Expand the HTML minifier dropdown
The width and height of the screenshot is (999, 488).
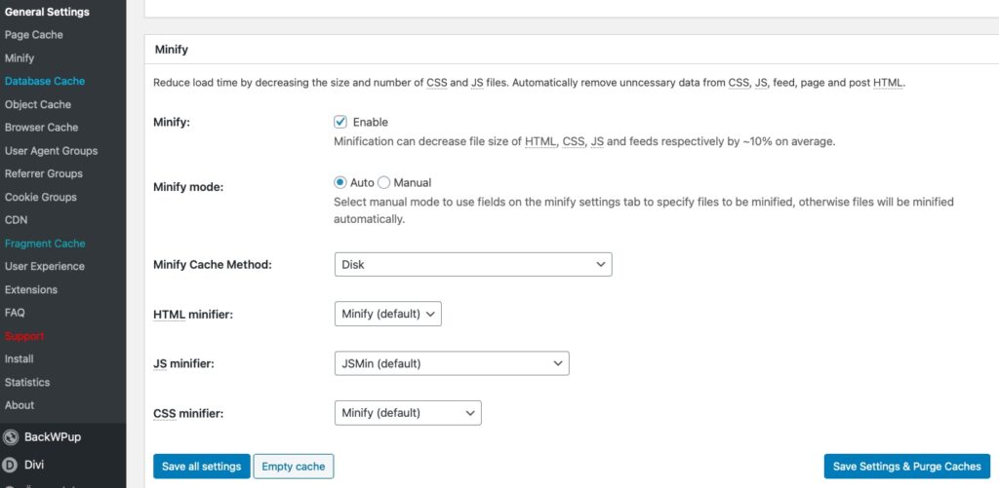pos(387,314)
